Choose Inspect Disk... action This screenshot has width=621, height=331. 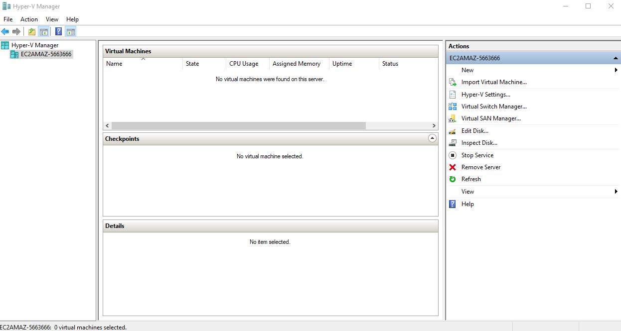click(x=479, y=143)
